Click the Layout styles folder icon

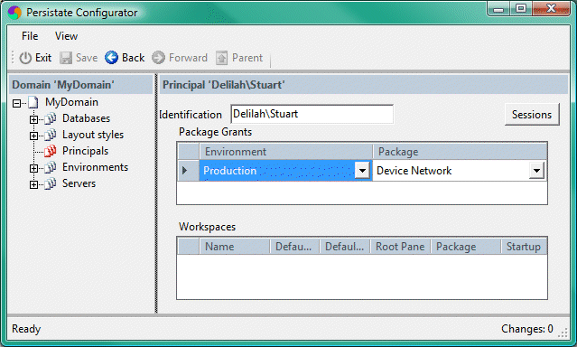(51, 135)
